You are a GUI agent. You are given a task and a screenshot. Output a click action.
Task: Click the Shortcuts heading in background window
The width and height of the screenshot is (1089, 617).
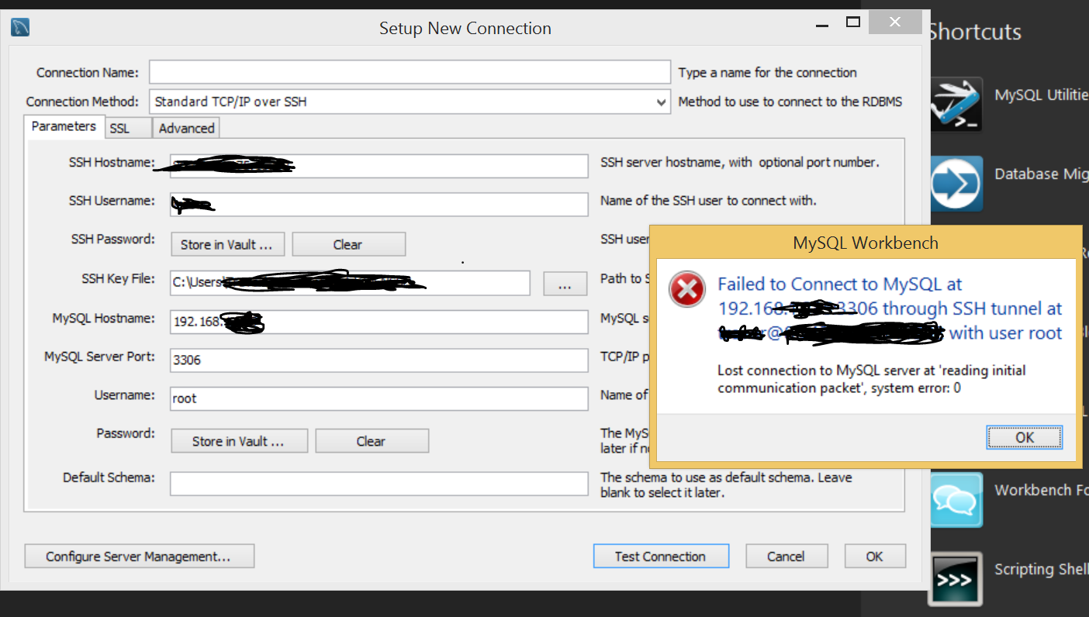pyautogui.click(x=975, y=32)
